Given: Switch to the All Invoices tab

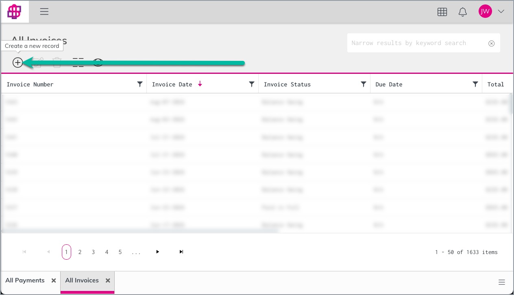Looking at the screenshot, I should [x=82, y=280].
